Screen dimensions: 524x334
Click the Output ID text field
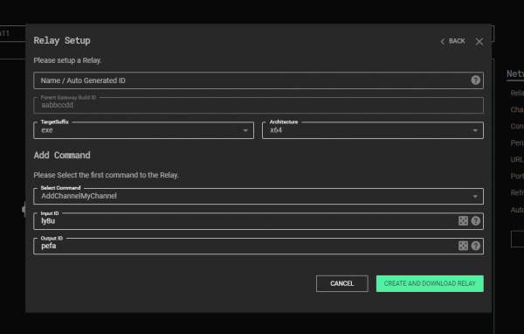click(x=245, y=246)
